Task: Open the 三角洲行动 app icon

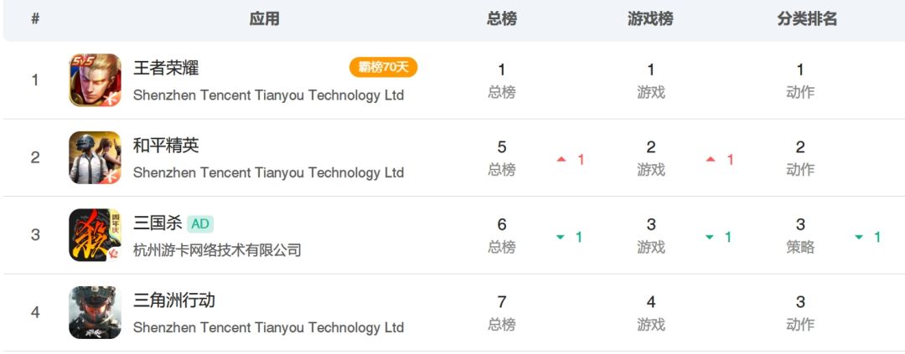Action: point(96,312)
